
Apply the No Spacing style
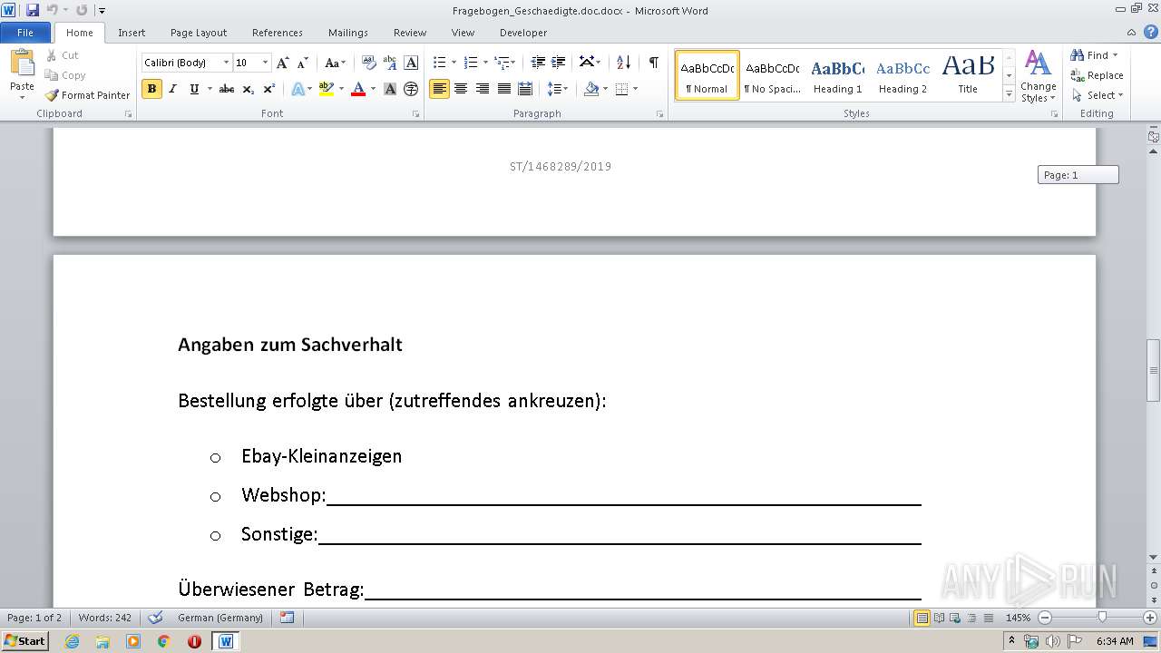(x=772, y=75)
